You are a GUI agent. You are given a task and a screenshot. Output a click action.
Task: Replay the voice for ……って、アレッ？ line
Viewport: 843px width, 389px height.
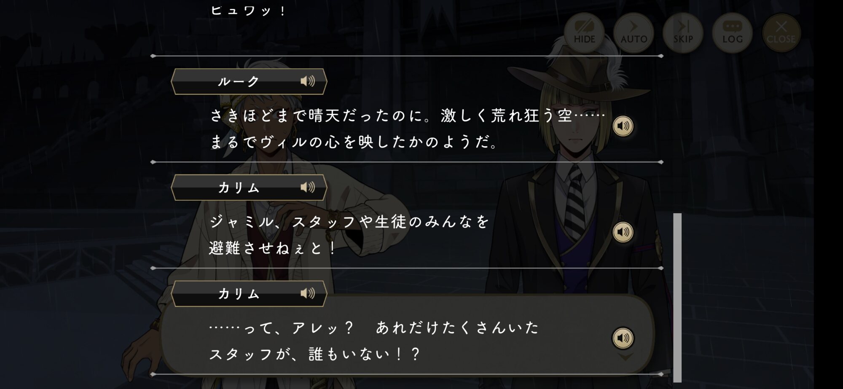[623, 338]
